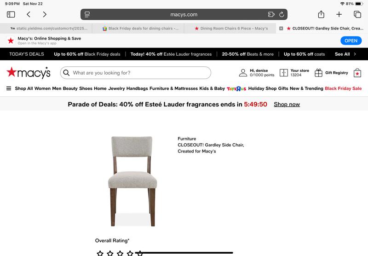Open the Gift Registry icon
This screenshot has width=368, height=256.
point(318,73)
